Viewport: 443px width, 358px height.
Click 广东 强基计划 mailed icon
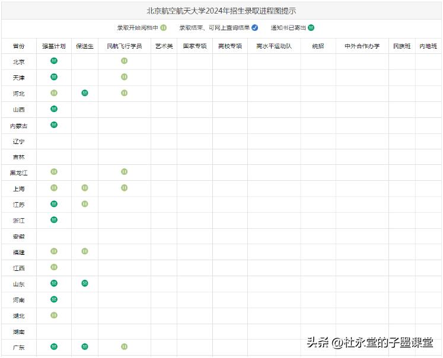(x=54, y=346)
